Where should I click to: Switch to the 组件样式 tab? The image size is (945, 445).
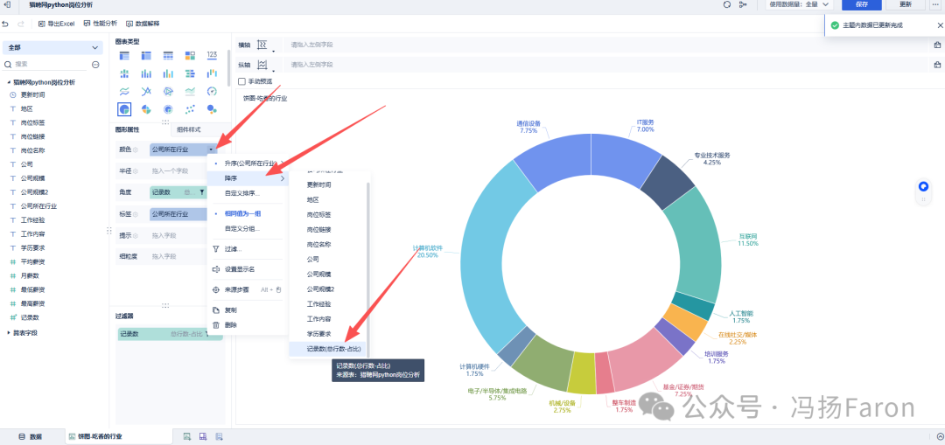coord(189,129)
